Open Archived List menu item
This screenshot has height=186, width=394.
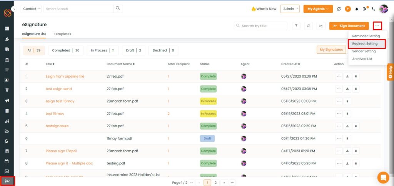pos(362,59)
